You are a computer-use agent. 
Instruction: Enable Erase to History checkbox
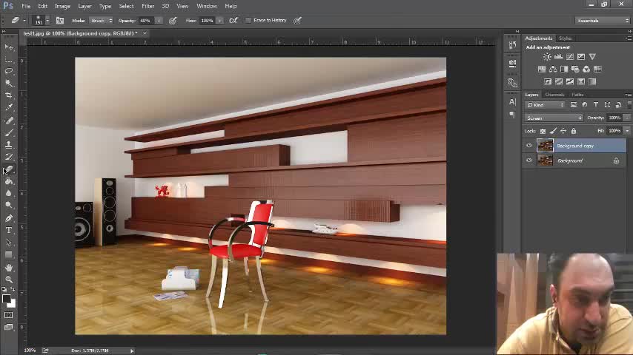point(248,20)
